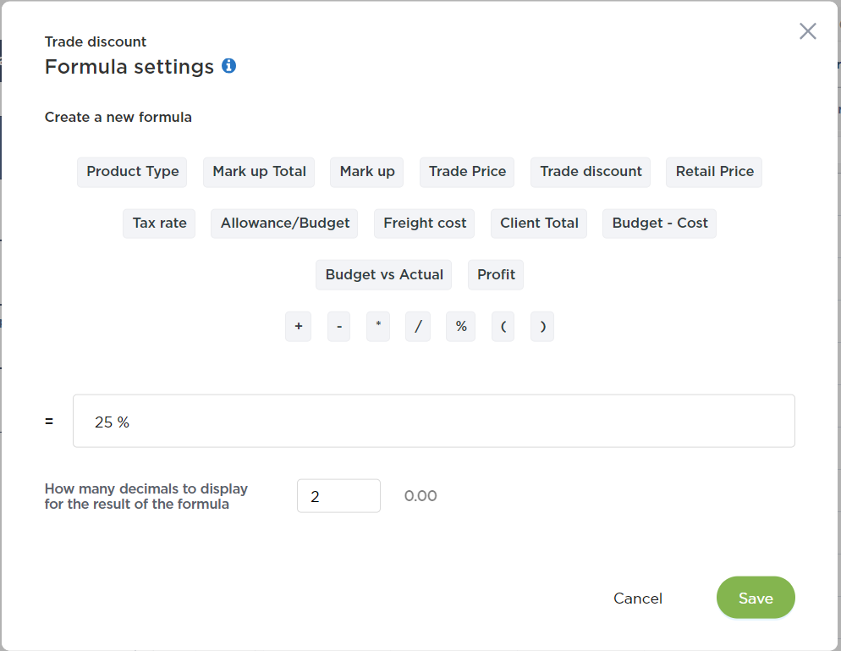Add Product Type to the formula
This screenshot has width=841, height=651.
coord(133,172)
